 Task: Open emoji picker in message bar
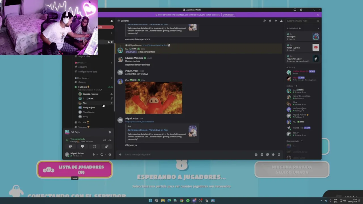(273, 154)
